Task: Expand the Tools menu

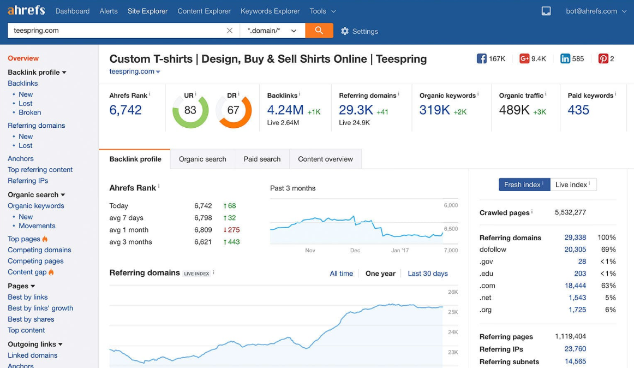Action: [x=322, y=11]
